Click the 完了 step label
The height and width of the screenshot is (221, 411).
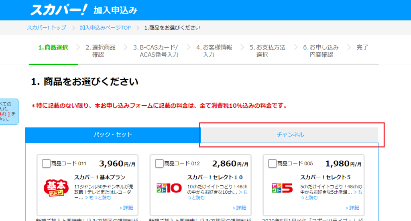coord(362,47)
